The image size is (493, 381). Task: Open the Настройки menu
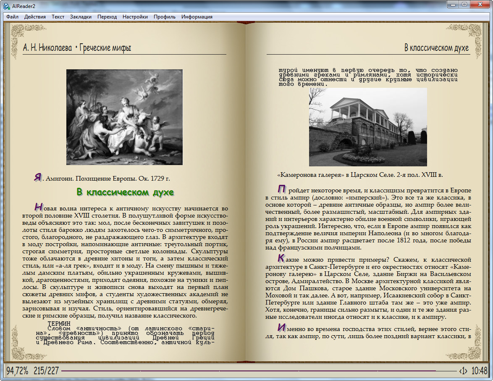point(135,17)
